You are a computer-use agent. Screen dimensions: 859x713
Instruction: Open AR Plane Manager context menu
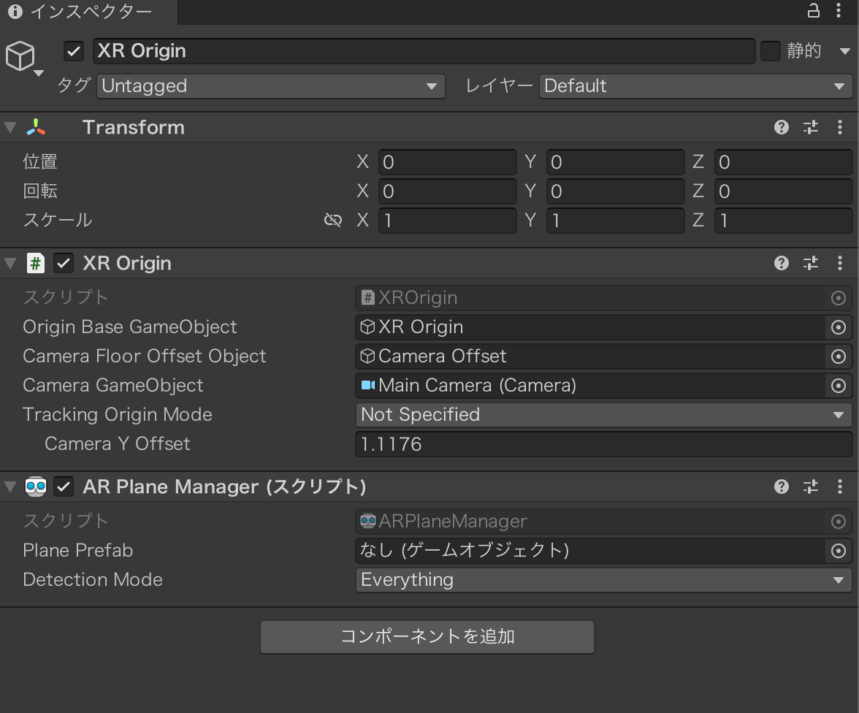[840, 487]
